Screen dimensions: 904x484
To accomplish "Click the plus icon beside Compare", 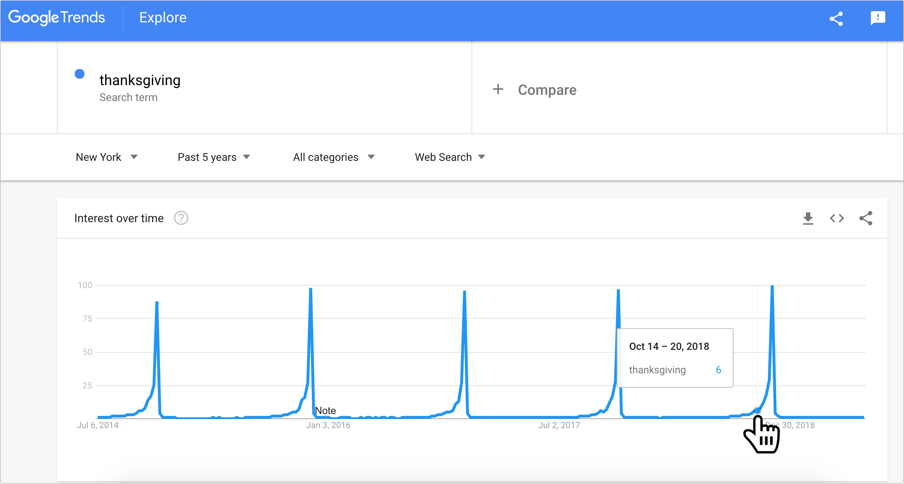I will click(x=498, y=89).
